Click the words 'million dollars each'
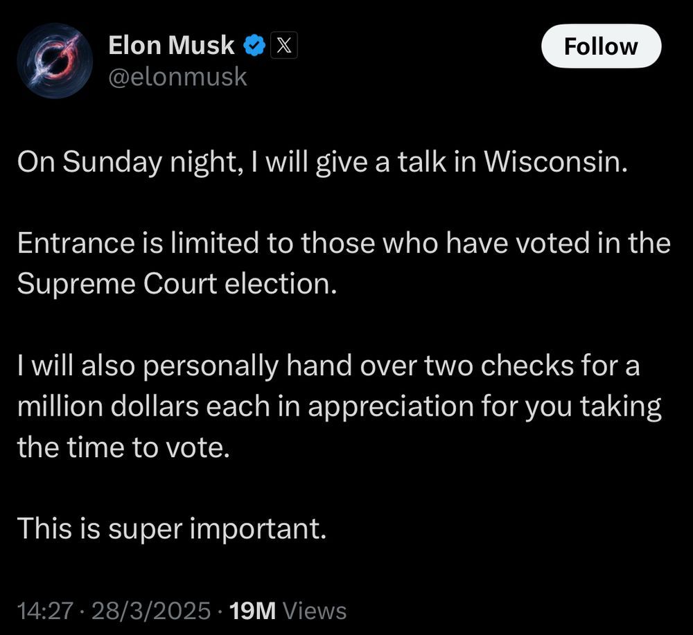Image resolution: width=693 pixels, height=635 pixels. pyautogui.click(x=143, y=406)
